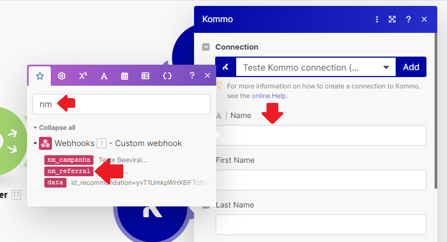The image size is (447, 242).
Task: Click the Teste Beeviral sample value text
Action: tap(123, 160)
